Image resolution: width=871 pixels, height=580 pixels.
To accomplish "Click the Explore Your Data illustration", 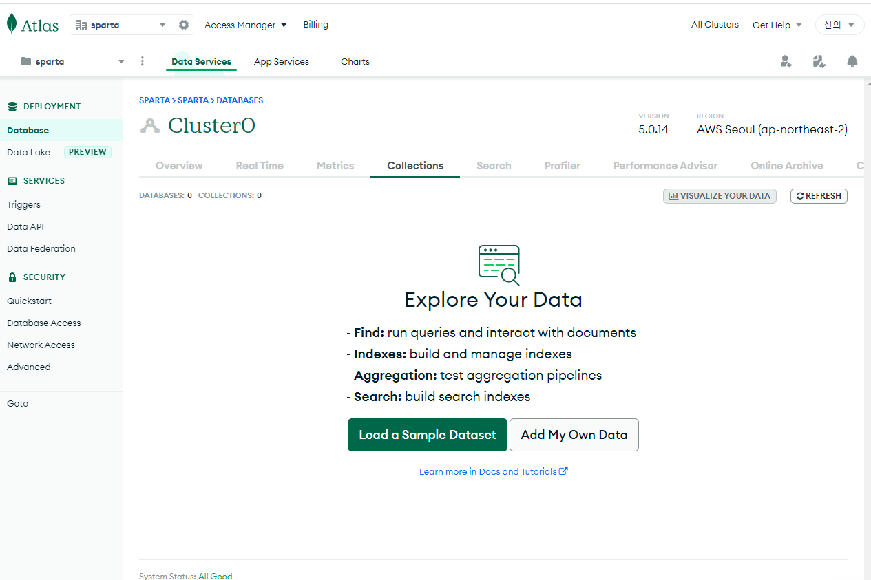I will [x=499, y=265].
